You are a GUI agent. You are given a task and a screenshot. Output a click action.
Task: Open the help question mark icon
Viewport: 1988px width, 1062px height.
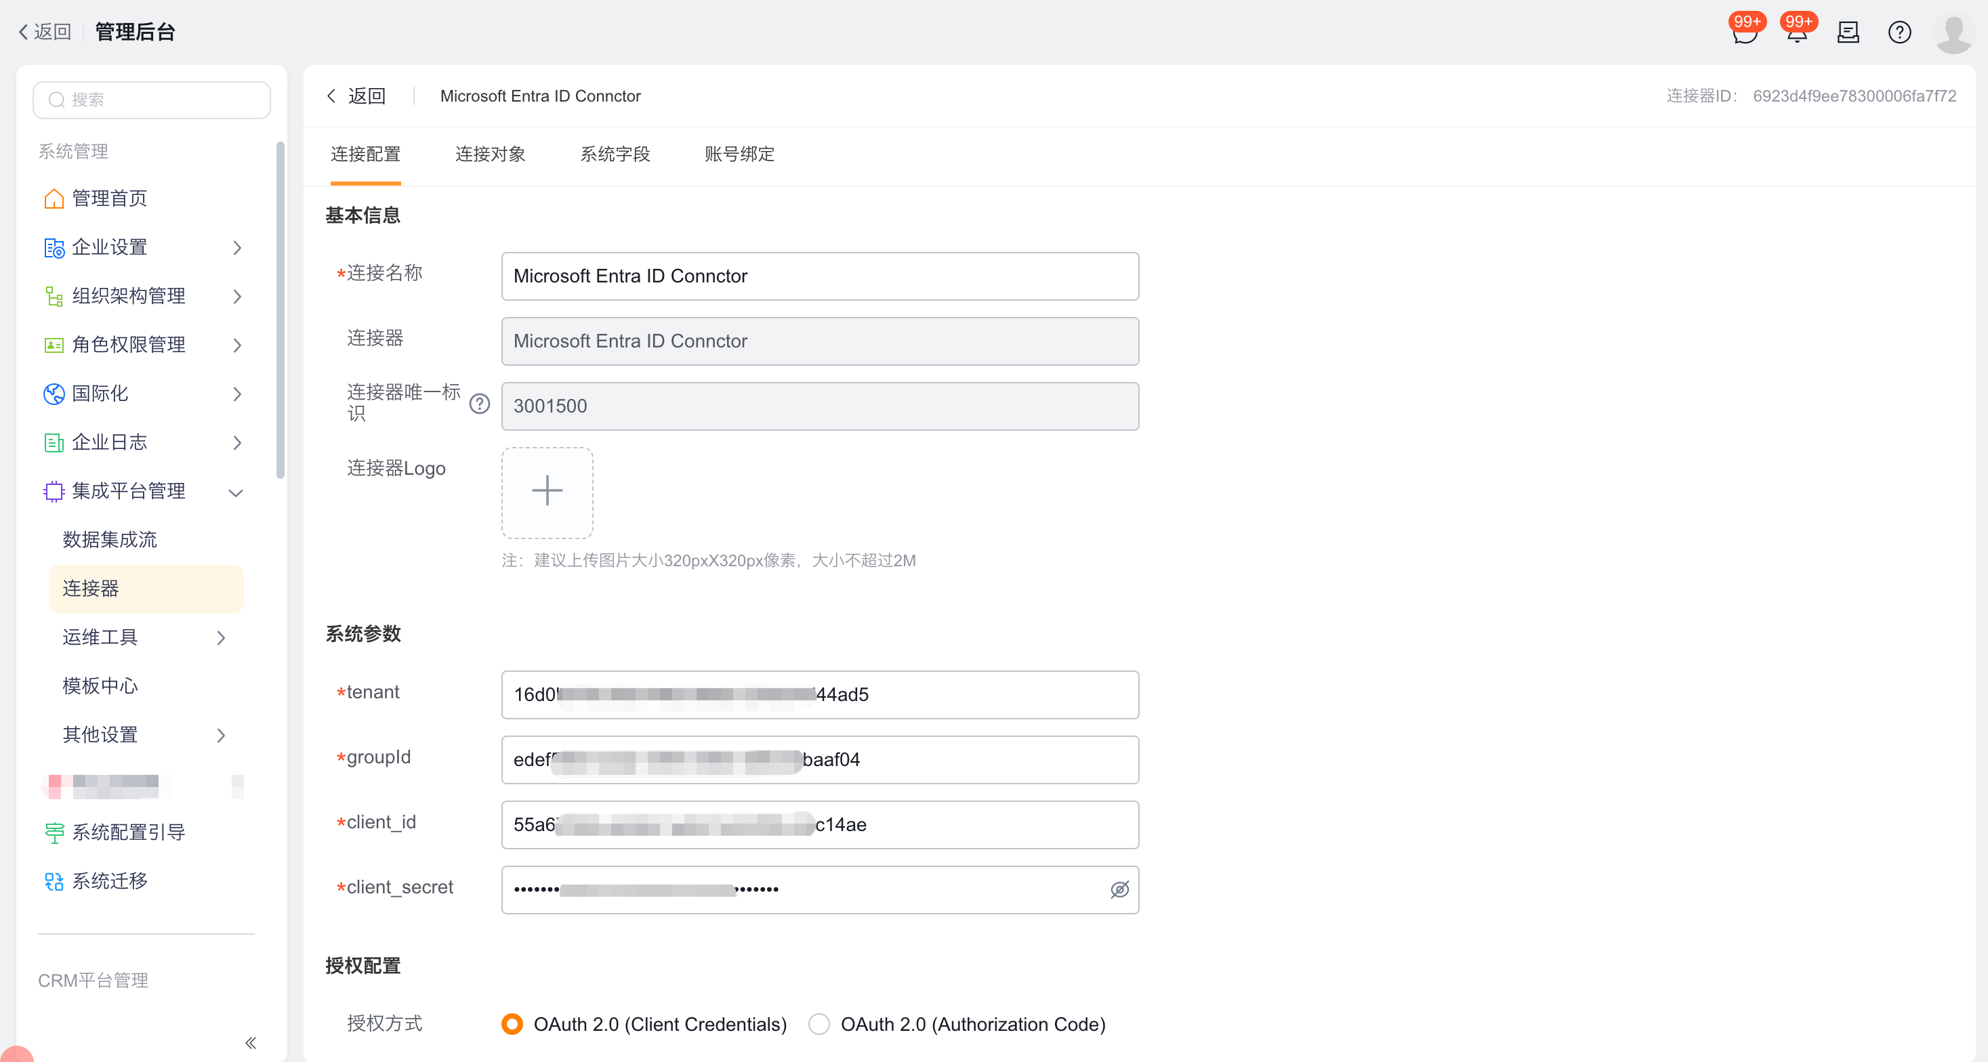tap(1899, 33)
